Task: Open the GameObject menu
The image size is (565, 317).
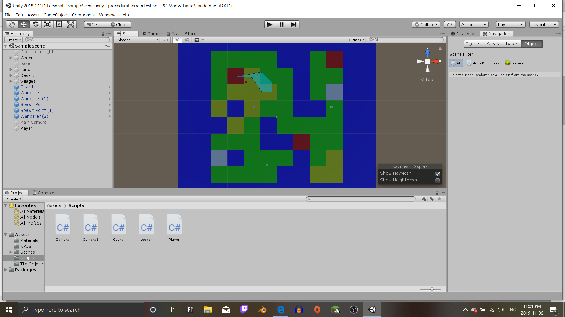Action: point(56,15)
